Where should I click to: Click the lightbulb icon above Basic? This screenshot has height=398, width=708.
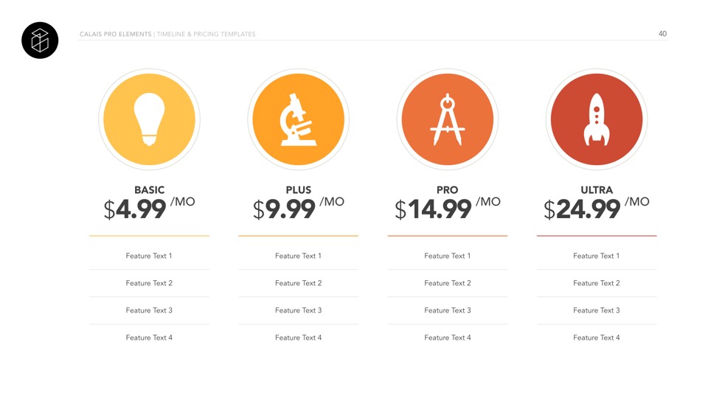(149, 119)
